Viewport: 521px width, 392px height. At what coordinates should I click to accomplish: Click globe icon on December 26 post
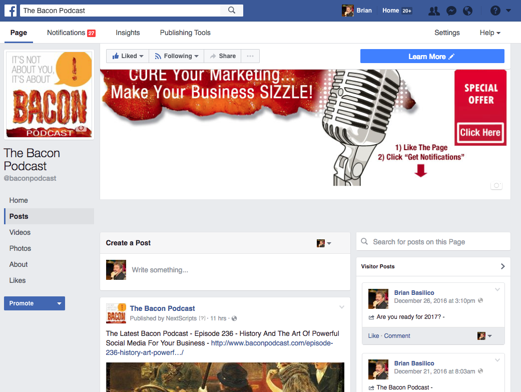click(480, 300)
